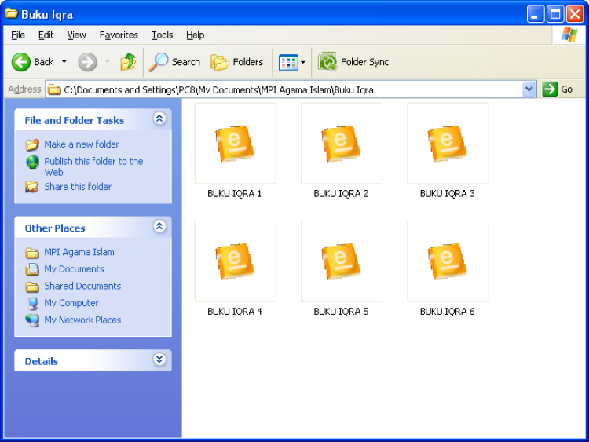
Task: Click the new folder icon in tasks
Action: [x=32, y=144]
